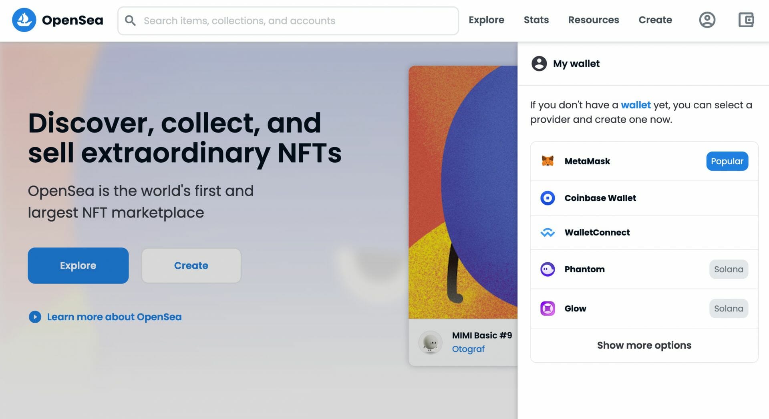Image resolution: width=769 pixels, height=419 pixels.
Task: Click the OpenSea wordmark text
Action: pyautogui.click(x=72, y=20)
